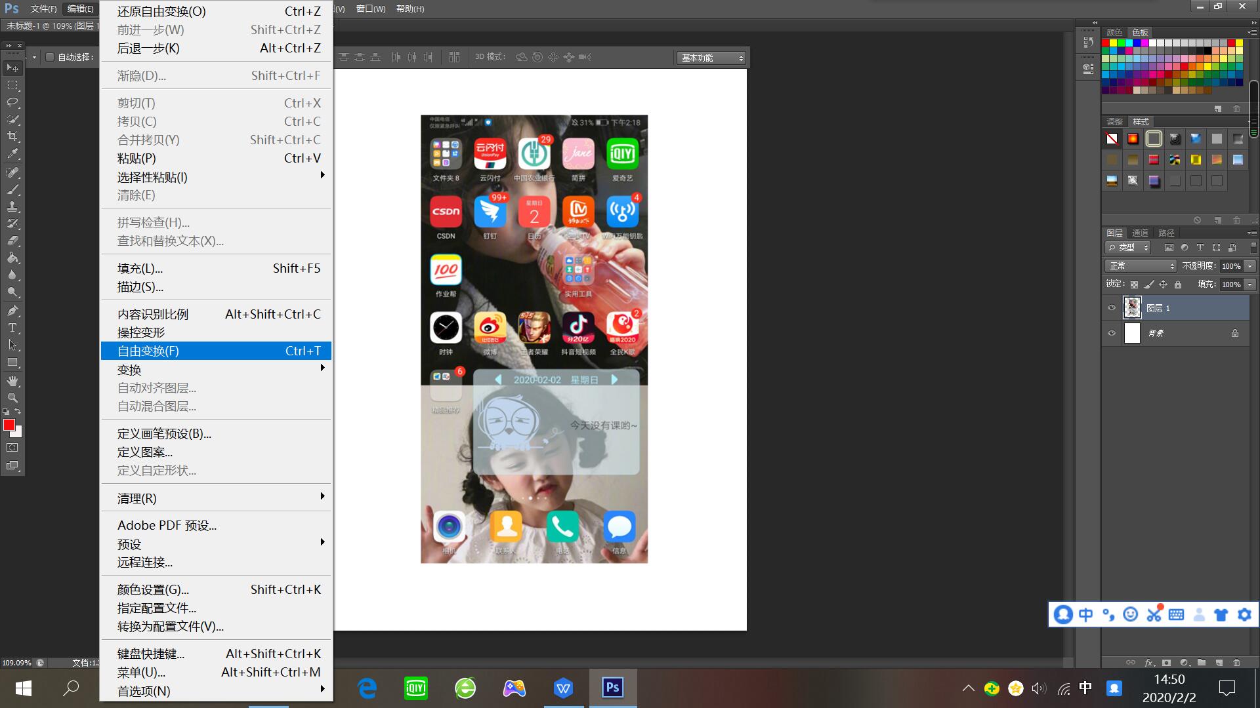Select the Eyedropper tool

(12, 154)
